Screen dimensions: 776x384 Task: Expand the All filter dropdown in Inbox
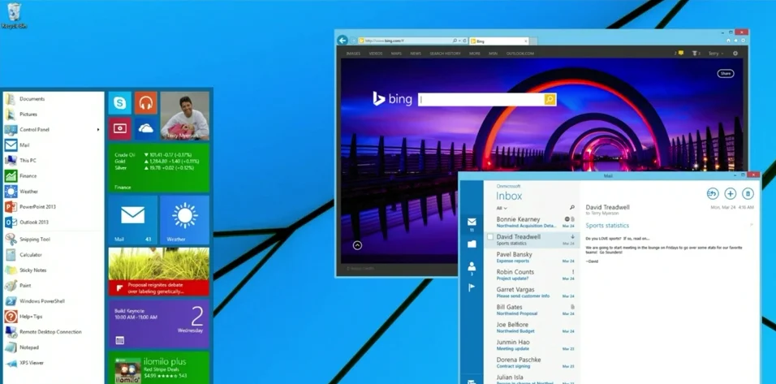[502, 209]
